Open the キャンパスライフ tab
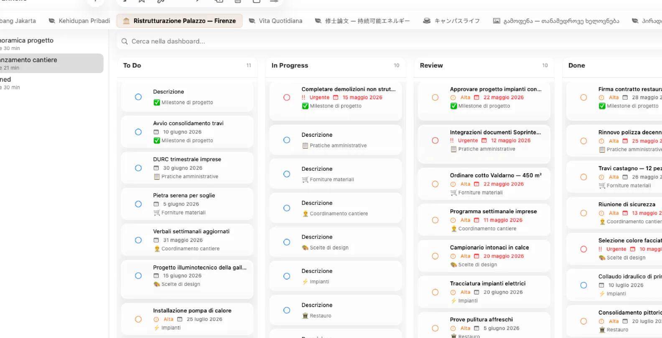Viewport: 662px width, 338px height. [451, 21]
